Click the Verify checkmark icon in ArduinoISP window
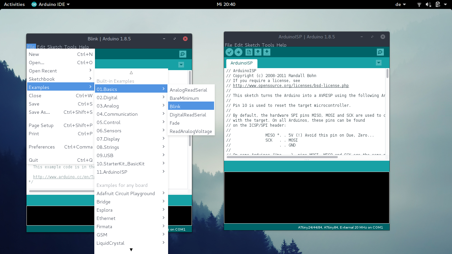 (229, 52)
